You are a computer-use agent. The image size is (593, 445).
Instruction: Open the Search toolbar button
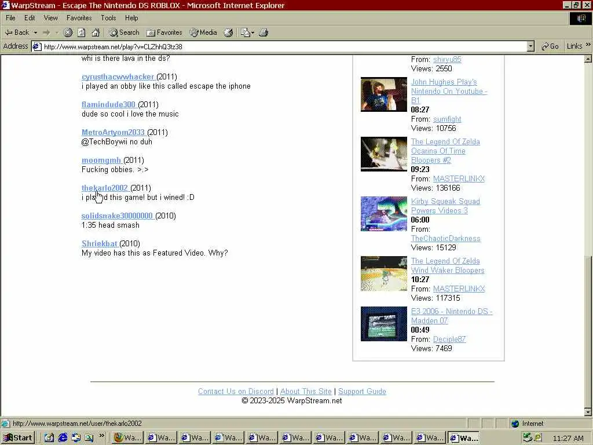click(x=125, y=32)
